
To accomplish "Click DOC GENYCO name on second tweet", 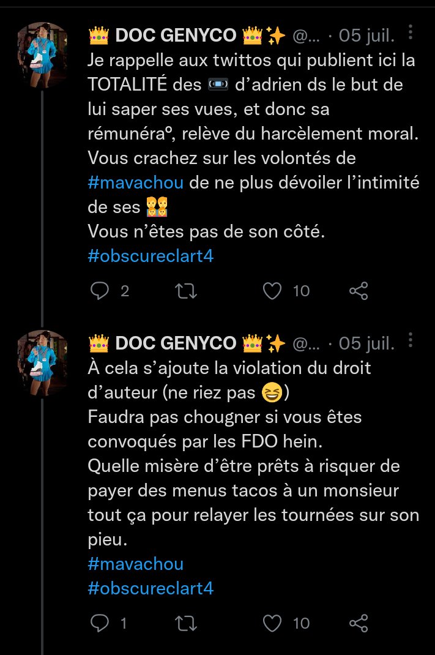I will (x=176, y=344).
